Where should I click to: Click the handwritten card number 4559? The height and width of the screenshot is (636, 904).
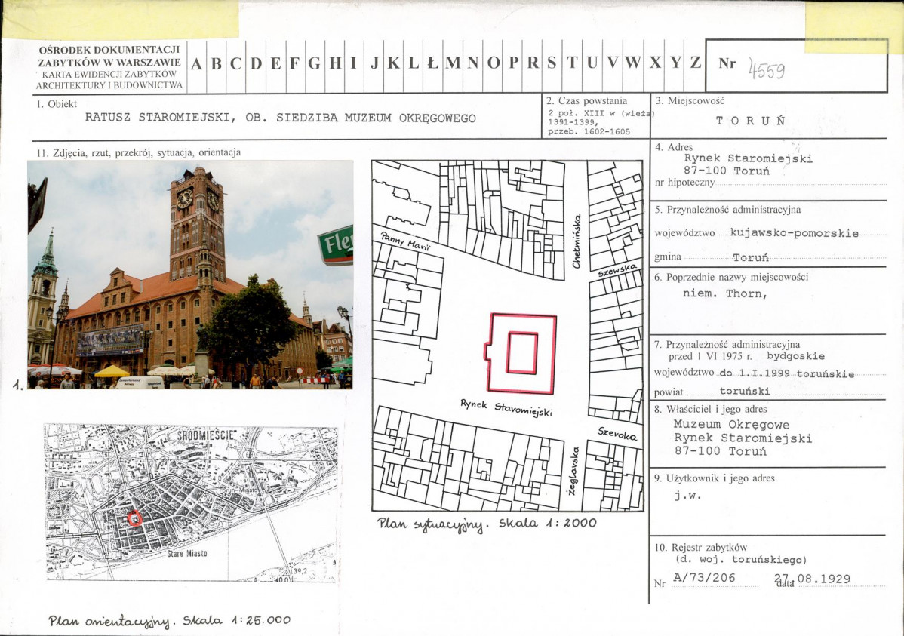point(766,69)
